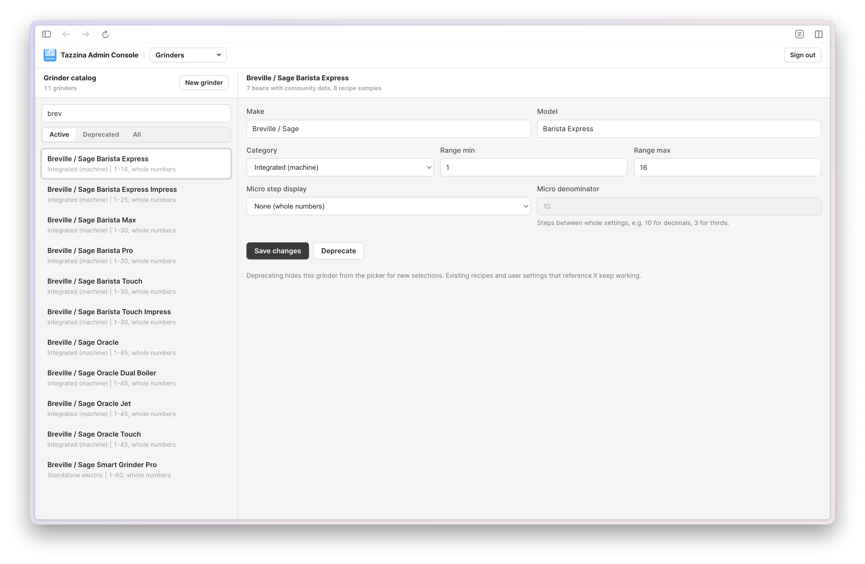
Task: Go forward with the right arrow
Action: 86,34
